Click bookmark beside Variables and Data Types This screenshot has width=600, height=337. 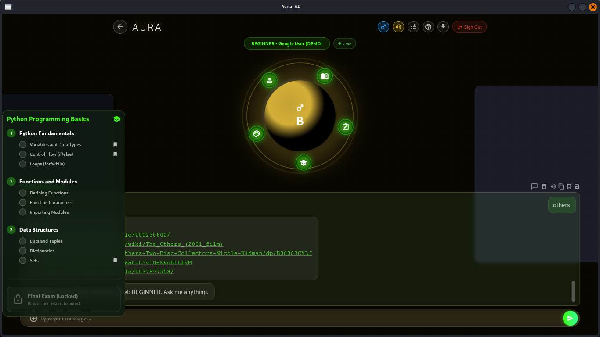pos(115,144)
